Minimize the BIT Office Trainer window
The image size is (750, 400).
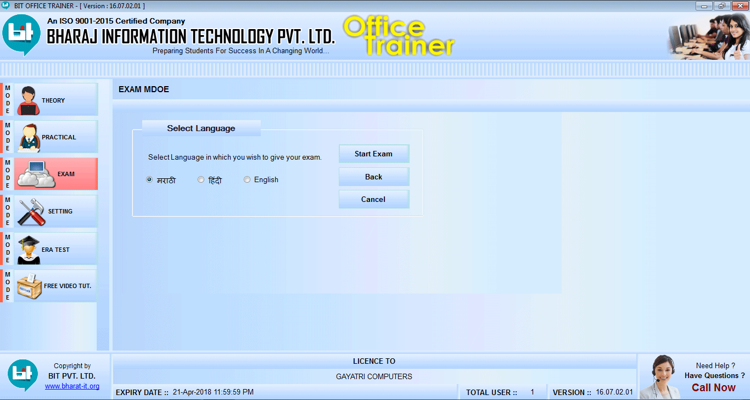pyautogui.click(x=704, y=5)
